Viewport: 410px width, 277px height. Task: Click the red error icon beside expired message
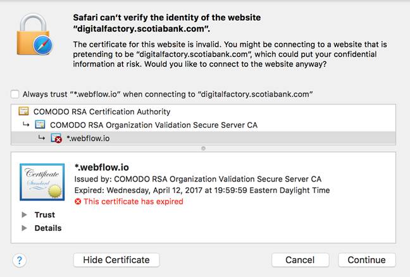pos(78,202)
